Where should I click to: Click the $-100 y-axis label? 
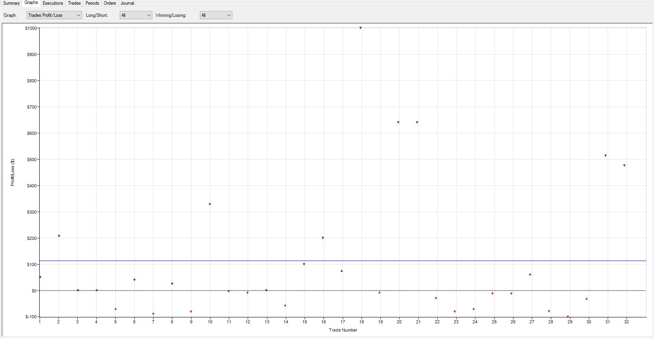(x=31, y=317)
